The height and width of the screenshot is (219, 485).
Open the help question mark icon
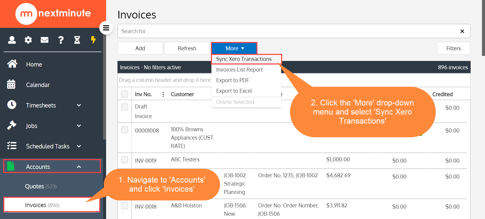[61, 40]
